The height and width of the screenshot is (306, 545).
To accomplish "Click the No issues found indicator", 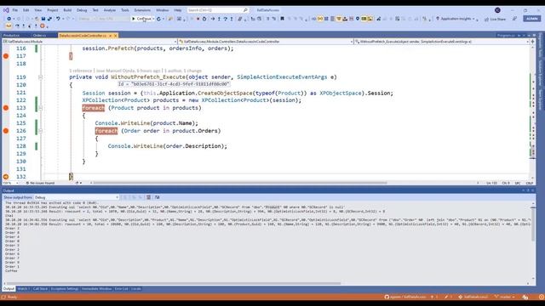I will (41, 183).
